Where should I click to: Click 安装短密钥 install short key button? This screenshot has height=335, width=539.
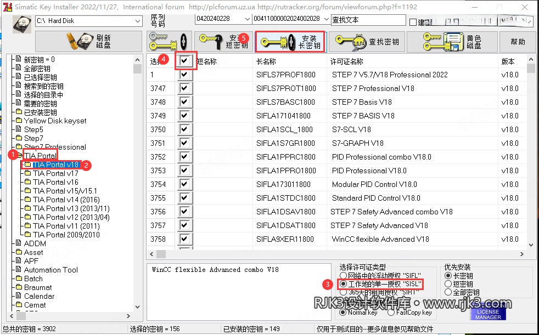coord(224,42)
